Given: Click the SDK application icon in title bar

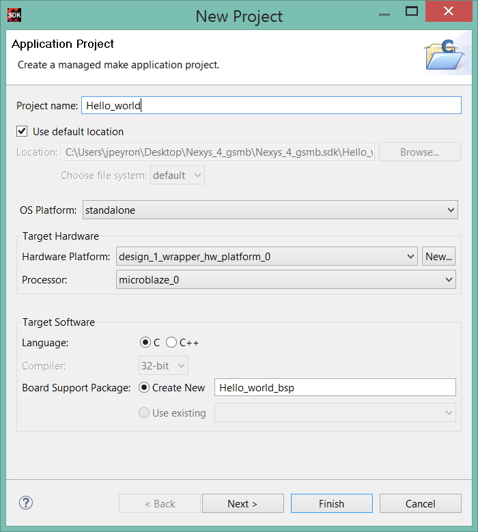Looking at the screenshot, I should [x=14, y=15].
